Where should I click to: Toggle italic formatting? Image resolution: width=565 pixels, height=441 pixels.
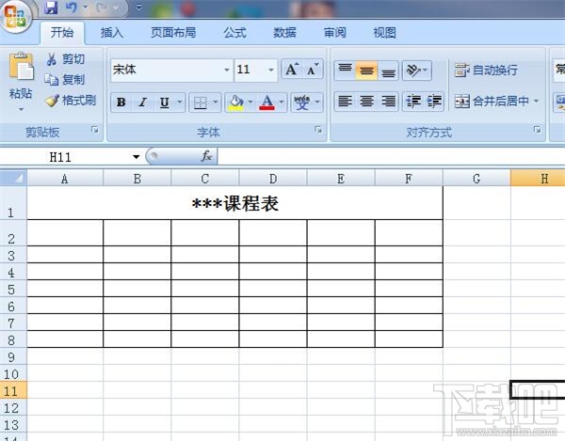143,102
